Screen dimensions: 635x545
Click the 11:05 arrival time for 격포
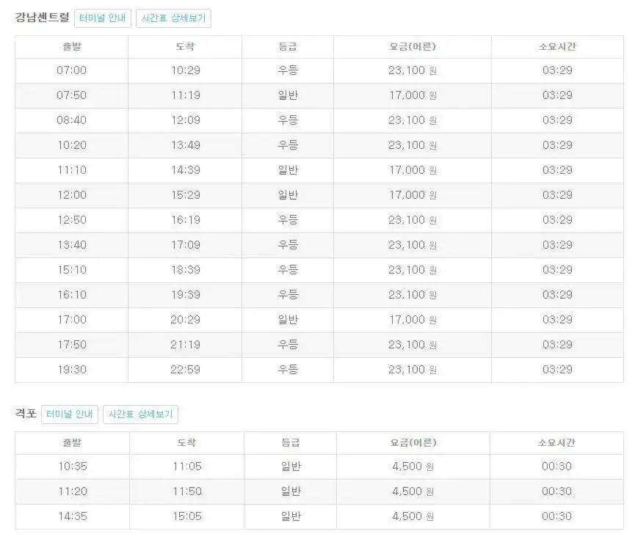187,467
